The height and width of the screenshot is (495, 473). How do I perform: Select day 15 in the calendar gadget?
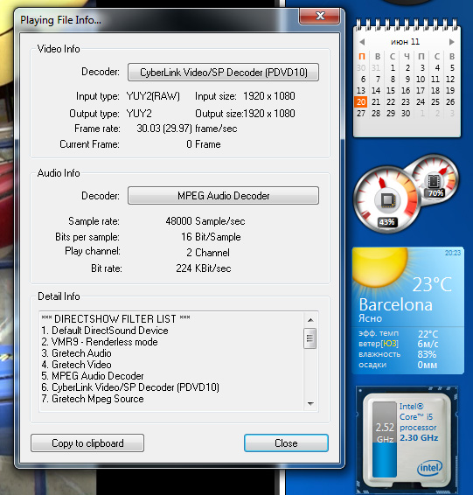coord(391,91)
